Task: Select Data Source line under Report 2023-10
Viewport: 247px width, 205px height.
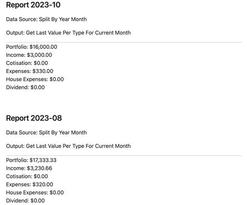Action: coord(46,19)
